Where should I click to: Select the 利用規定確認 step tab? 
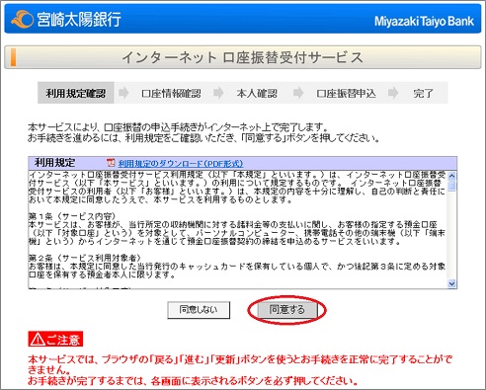tap(76, 93)
